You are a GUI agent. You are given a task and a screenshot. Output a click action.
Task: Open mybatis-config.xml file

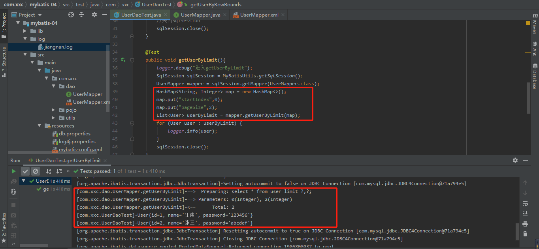tap(77, 149)
